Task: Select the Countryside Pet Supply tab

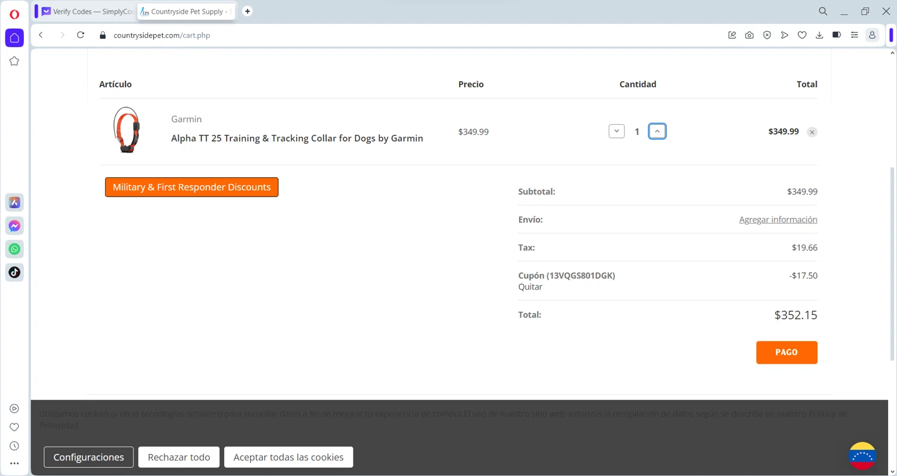Action: [186, 11]
